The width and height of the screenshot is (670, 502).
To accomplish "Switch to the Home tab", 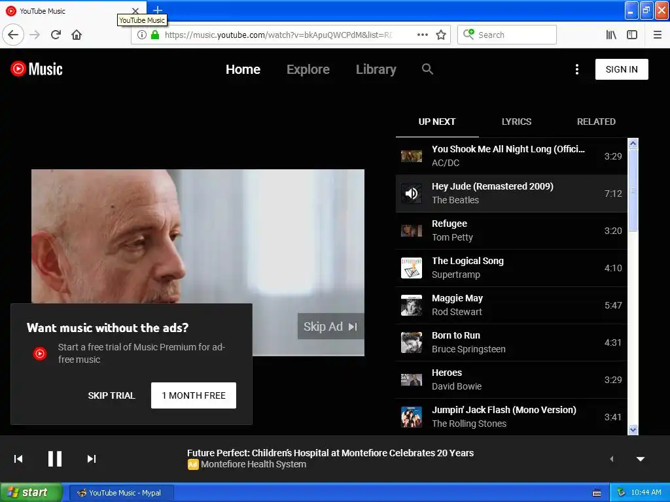I will 243,69.
